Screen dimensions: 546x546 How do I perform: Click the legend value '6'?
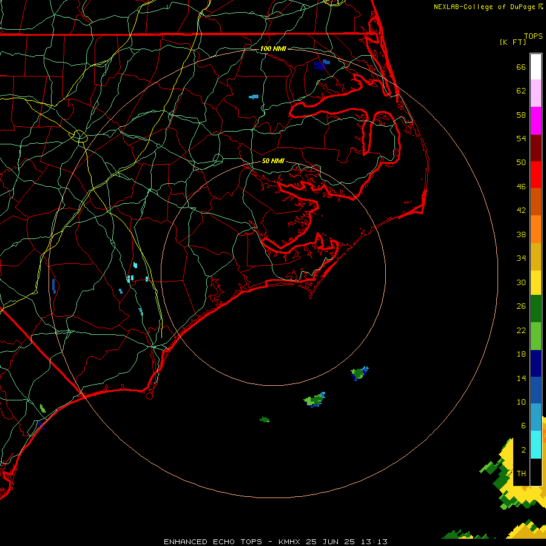524,425
